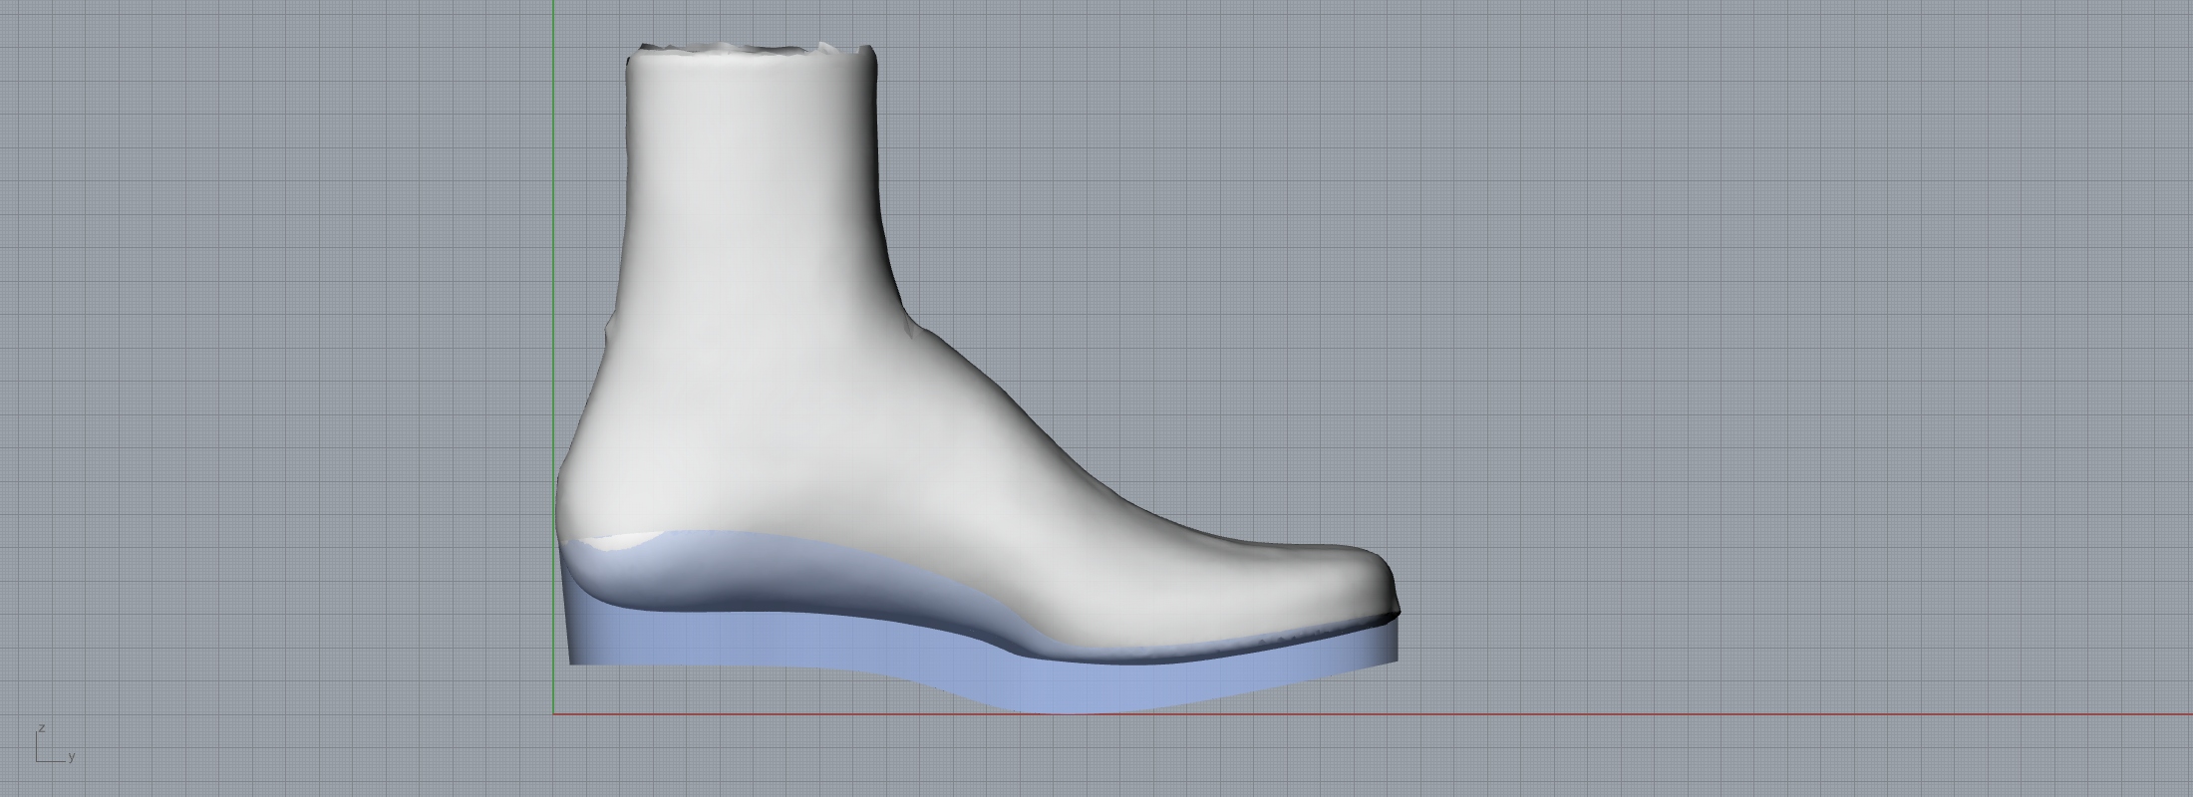This screenshot has width=2193, height=797.
Task: Click the z label on axis indicator
Action: (x=41, y=728)
